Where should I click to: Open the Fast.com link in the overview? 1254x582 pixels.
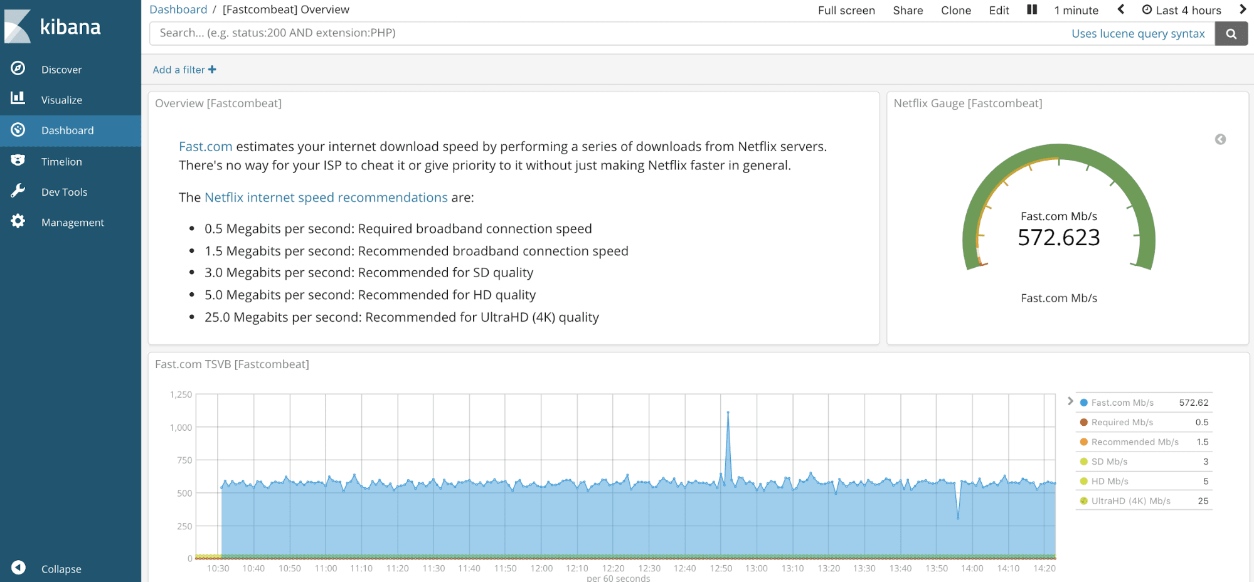tap(206, 146)
